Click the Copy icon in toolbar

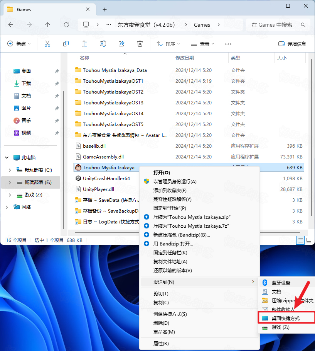[x=66, y=44]
